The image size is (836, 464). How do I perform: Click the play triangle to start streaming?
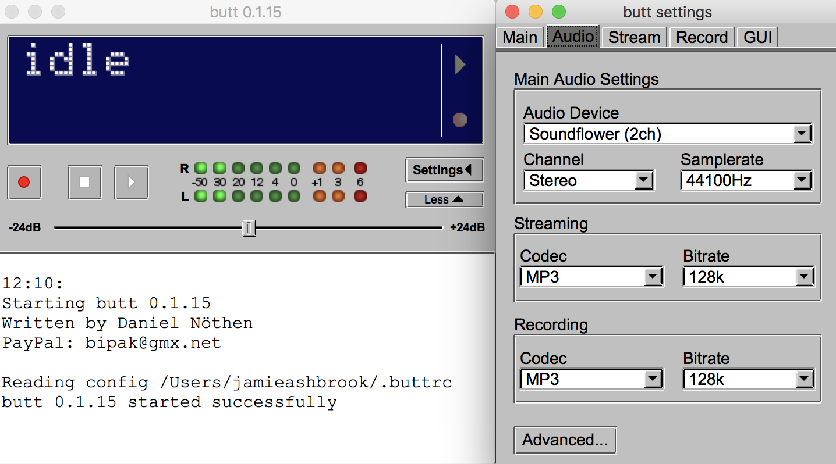click(x=131, y=182)
